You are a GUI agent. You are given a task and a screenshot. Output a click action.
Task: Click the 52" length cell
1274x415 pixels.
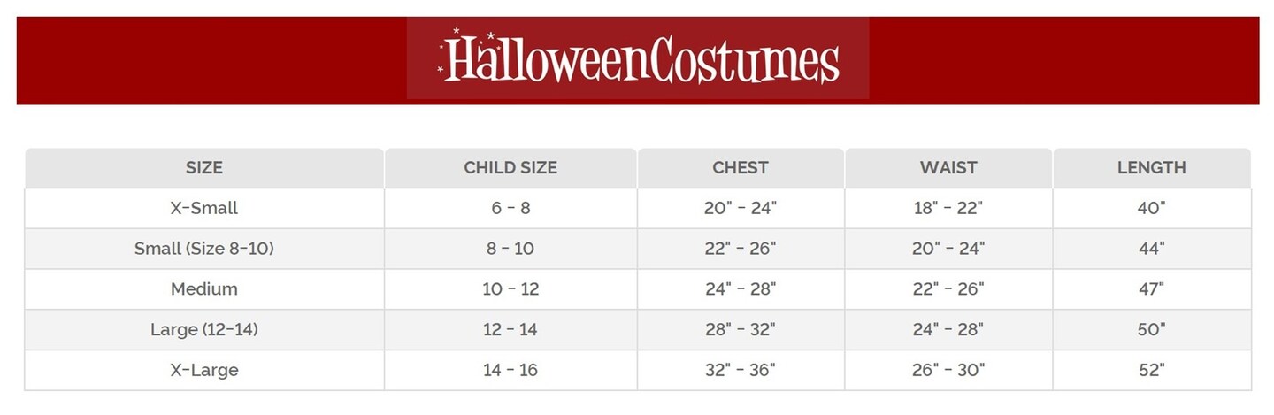tap(1151, 370)
